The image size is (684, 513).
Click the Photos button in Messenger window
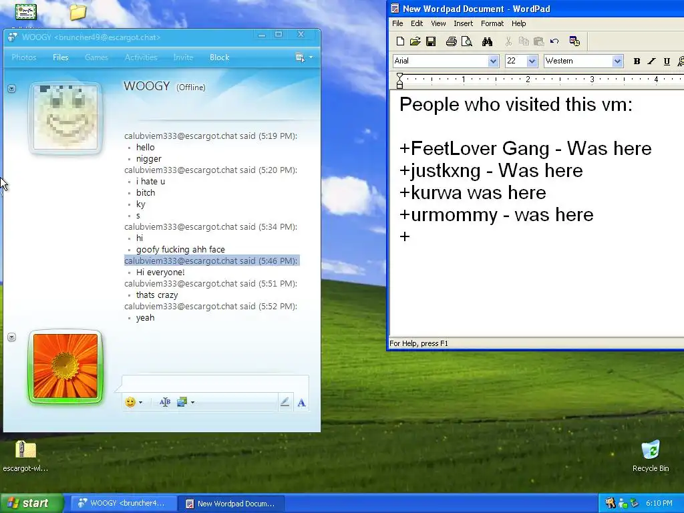coord(23,57)
